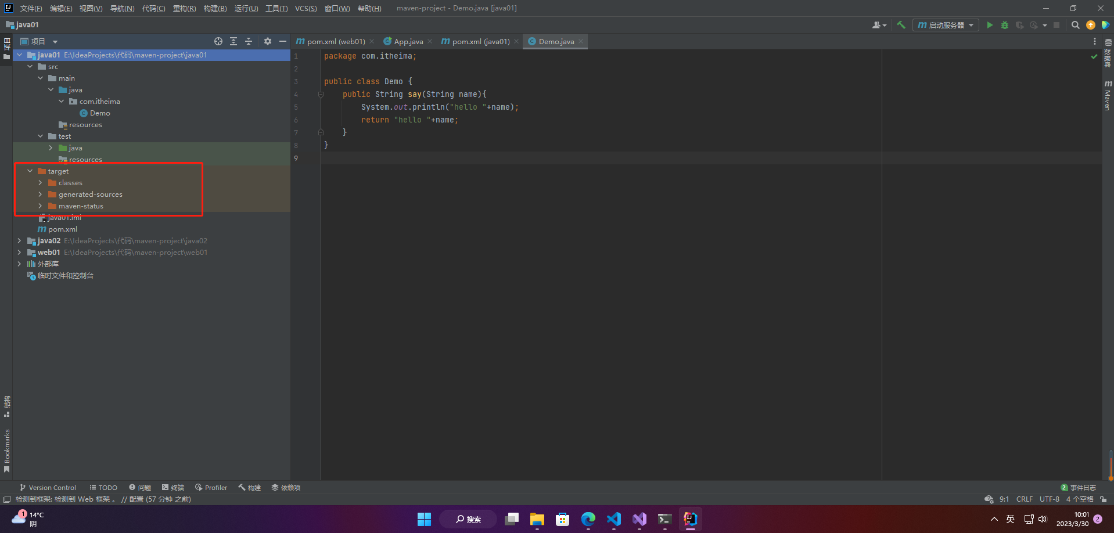Screen dimensions: 1114x533
Task: Open the Maven tool window on right stripe
Action: 1108,95
